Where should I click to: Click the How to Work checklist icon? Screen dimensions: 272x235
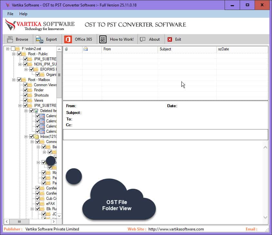click(103, 39)
